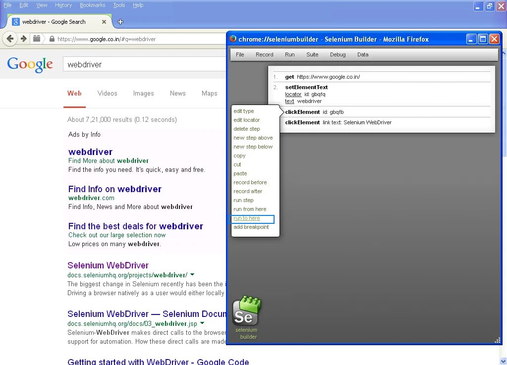The width and height of the screenshot is (507, 365).
Task: Open the Run menu in Selenium Builder
Action: pos(290,54)
